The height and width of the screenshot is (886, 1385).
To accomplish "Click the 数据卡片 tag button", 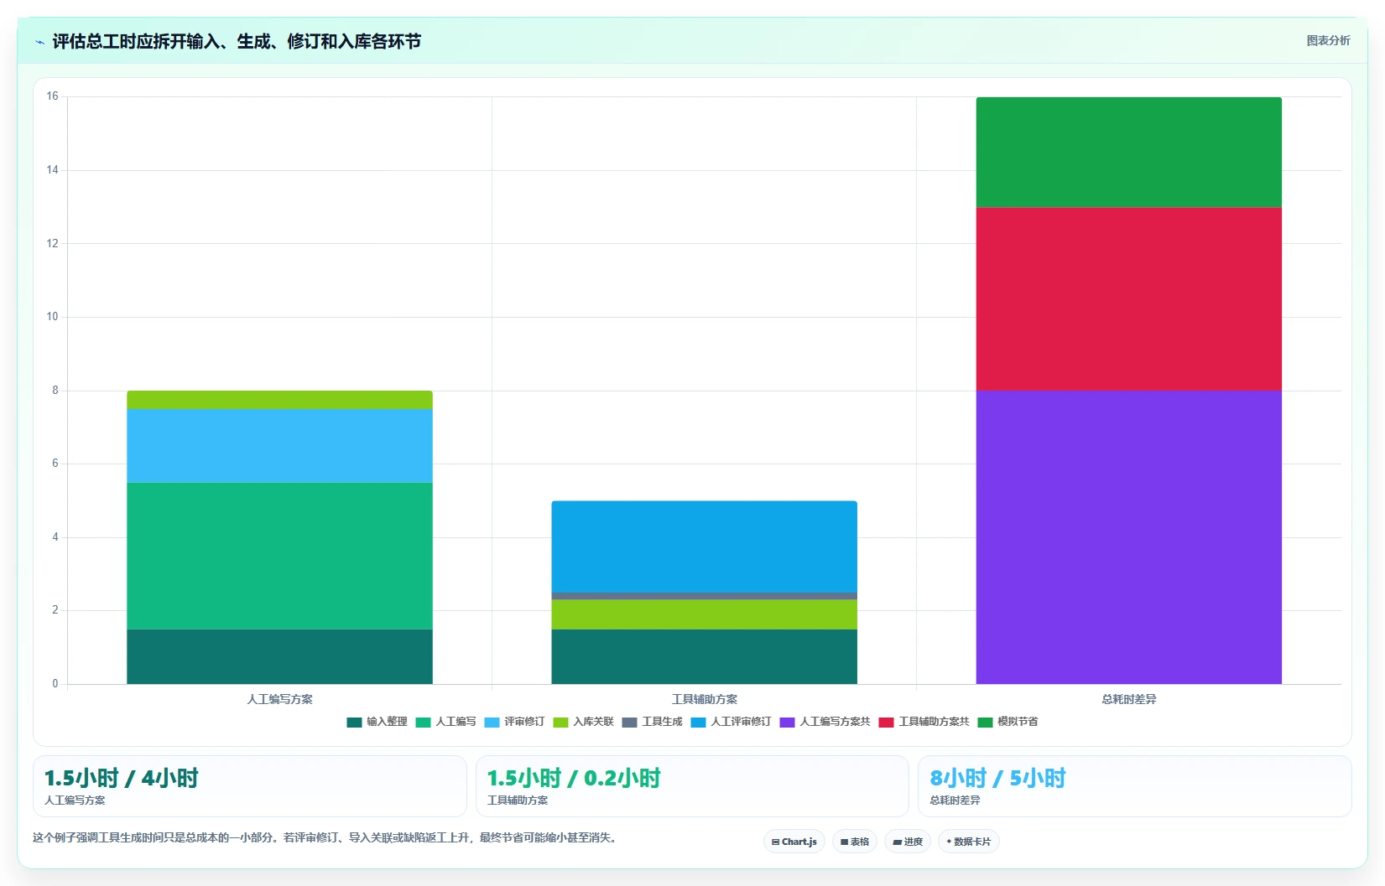I will pyautogui.click(x=968, y=842).
